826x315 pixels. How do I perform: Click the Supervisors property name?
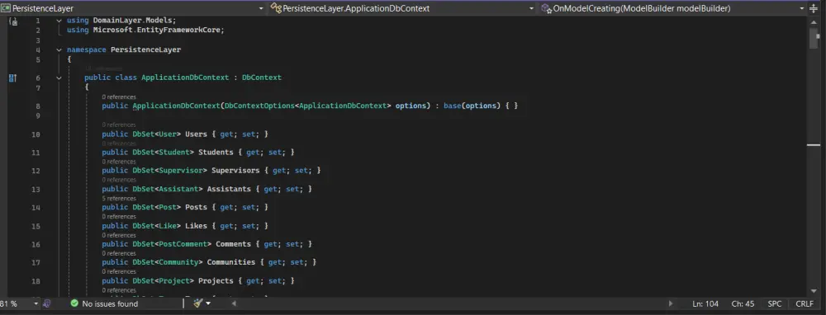pos(235,171)
